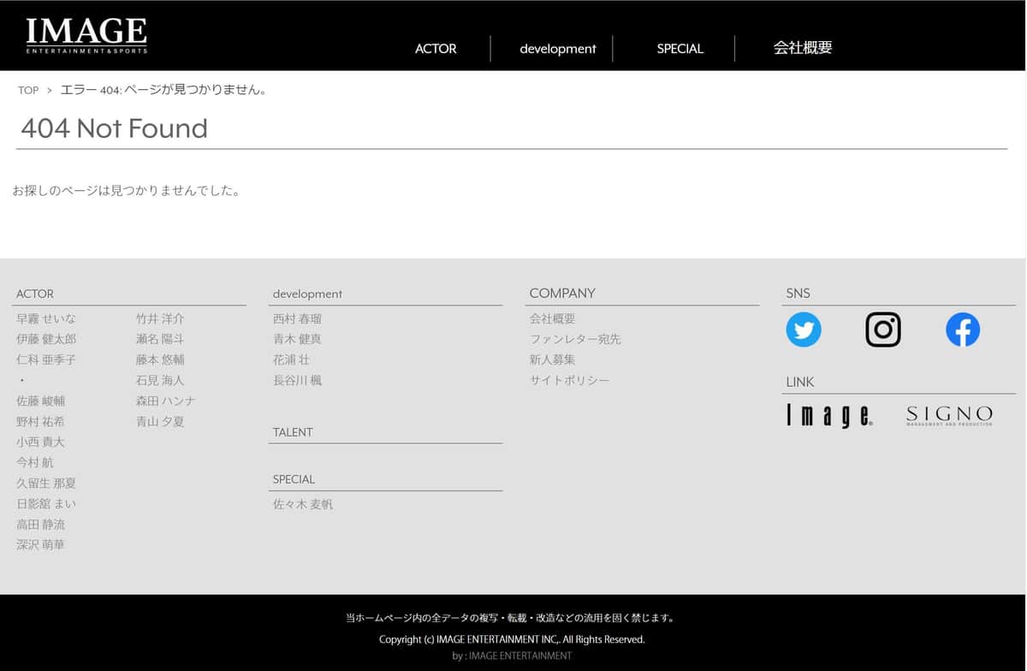Return home via the TOP breadcrumb
1027x671 pixels.
click(x=27, y=90)
